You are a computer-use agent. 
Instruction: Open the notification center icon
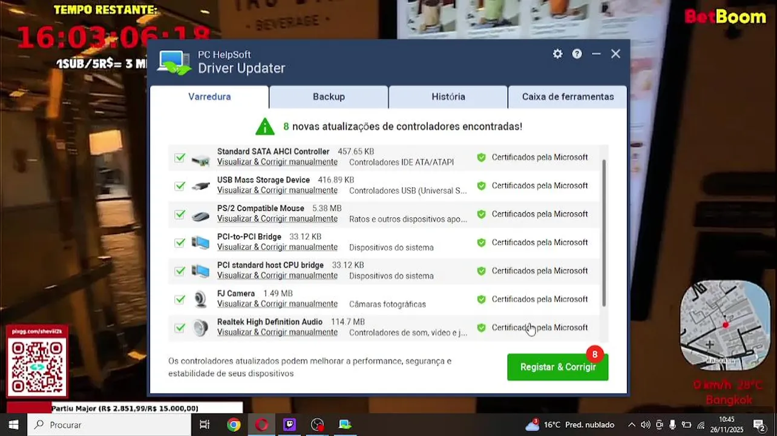coord(759,424)
